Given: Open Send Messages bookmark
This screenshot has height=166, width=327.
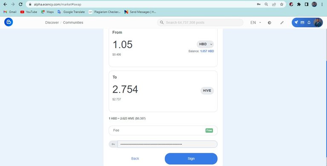Looking at the screenshot, I should pos(140,12).
